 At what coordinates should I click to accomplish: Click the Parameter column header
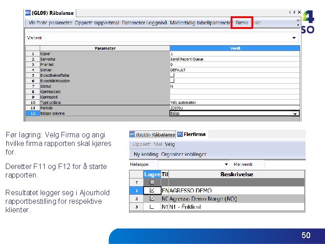pos(105,48)
